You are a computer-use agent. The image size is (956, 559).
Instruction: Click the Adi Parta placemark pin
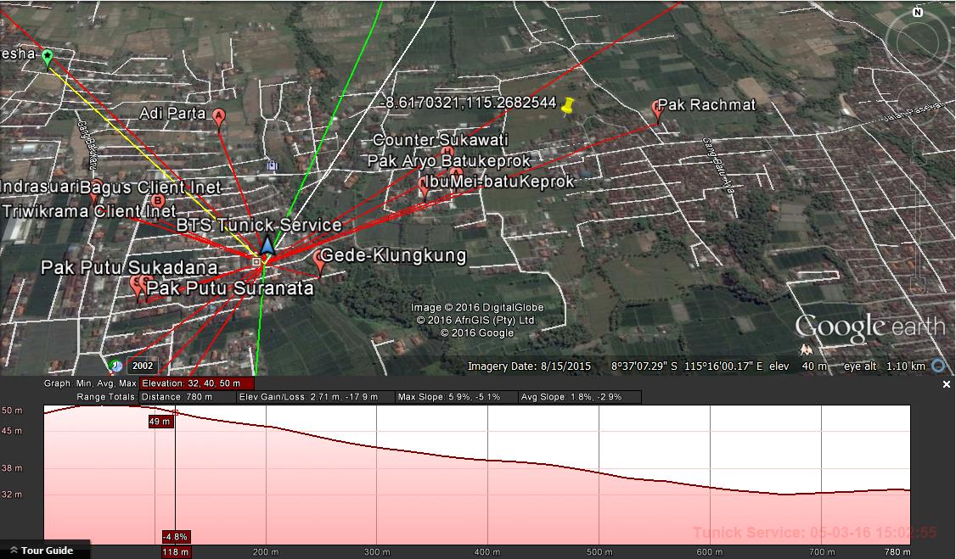tap(219, 117)
